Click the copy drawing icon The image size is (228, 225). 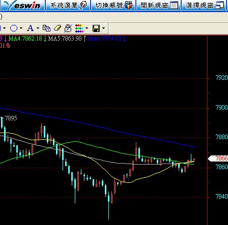46,28
